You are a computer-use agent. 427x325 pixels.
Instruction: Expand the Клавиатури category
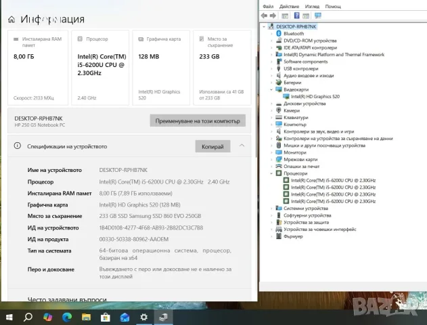pos(271,117)
